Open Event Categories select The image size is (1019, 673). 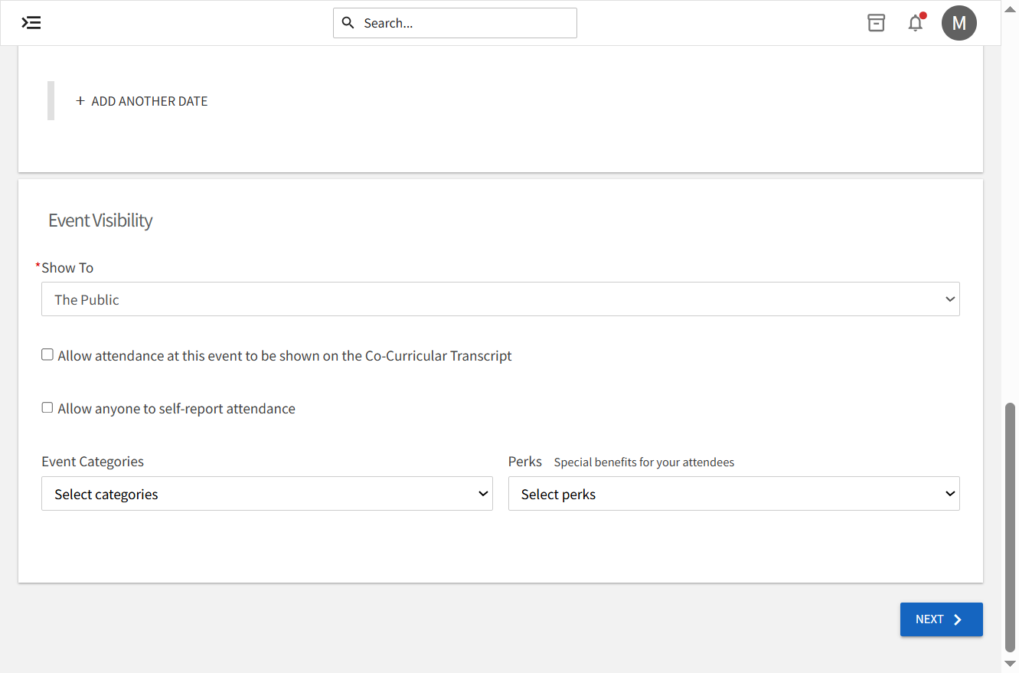click(267, 494)
